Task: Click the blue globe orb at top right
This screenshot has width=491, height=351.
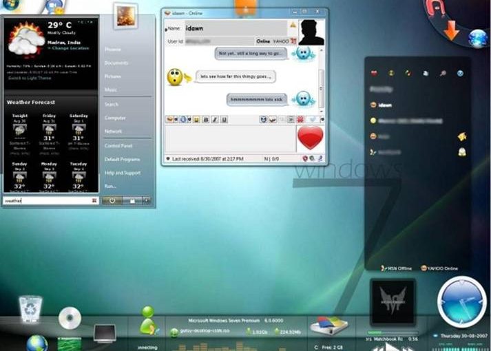Action: [477, 39]
